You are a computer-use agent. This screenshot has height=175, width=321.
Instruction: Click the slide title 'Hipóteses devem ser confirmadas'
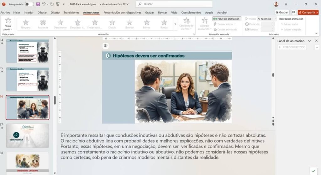tap(149, 56)
